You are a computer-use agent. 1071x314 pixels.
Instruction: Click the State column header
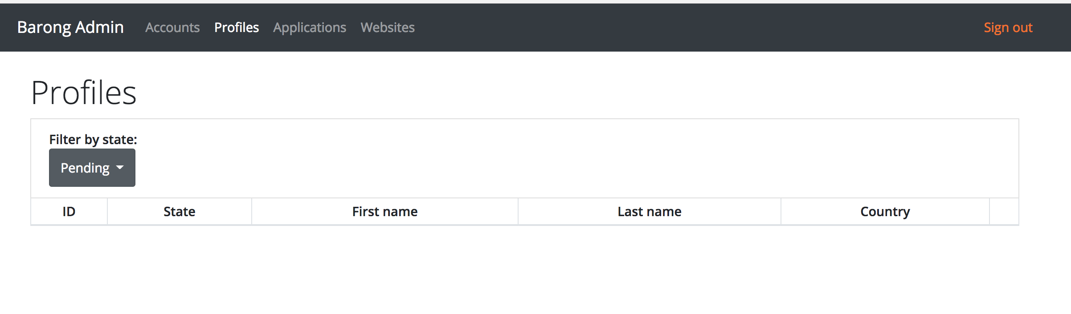pos(179,211)
